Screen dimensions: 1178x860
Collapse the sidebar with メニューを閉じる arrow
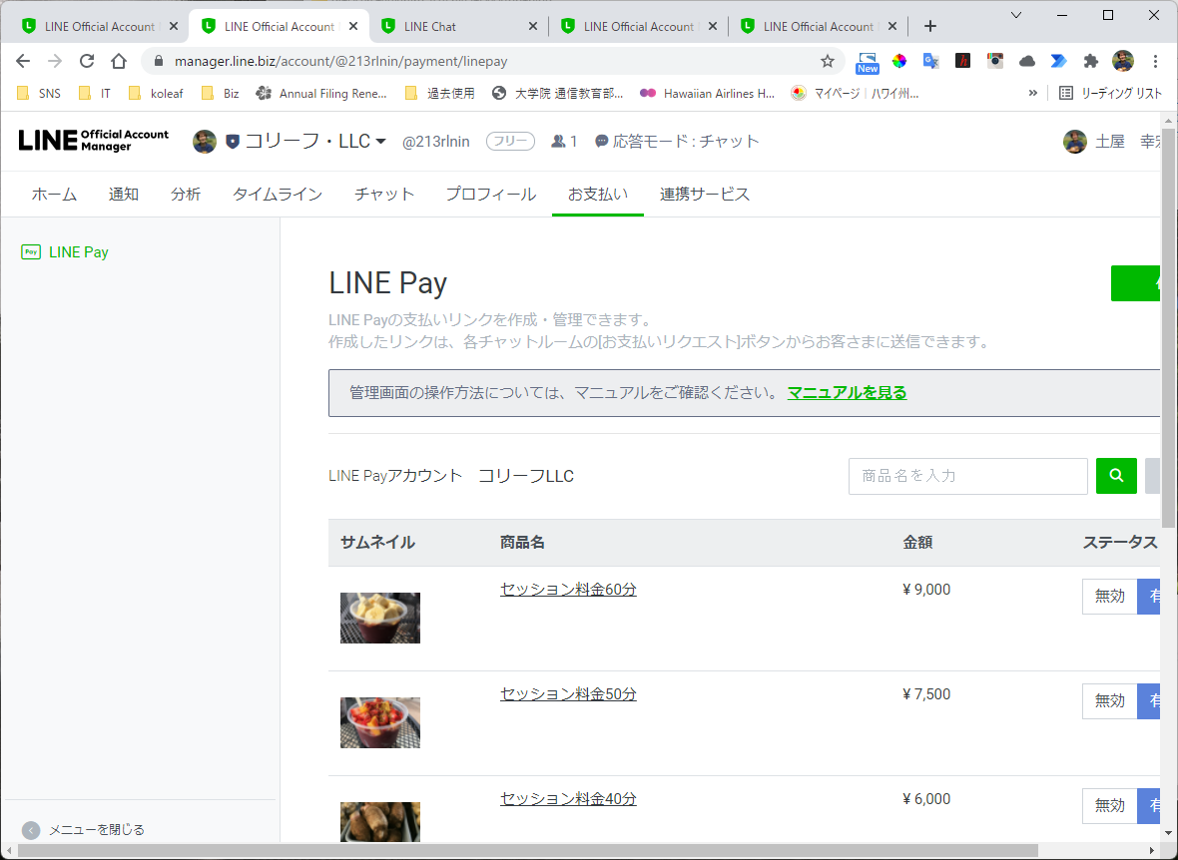(x=31, y=830)
